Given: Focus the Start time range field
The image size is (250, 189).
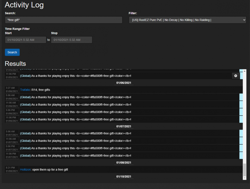Looking at the screenshot, I should [x=25, y=40].
